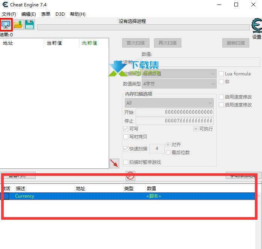
Task: Click the 地址 column header in address table
Action: coord(99,189)
